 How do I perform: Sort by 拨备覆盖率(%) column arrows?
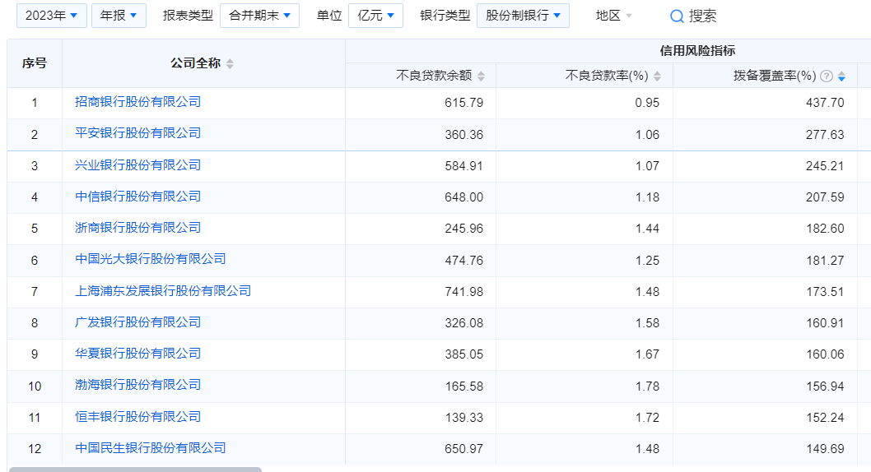pos(841,76)
